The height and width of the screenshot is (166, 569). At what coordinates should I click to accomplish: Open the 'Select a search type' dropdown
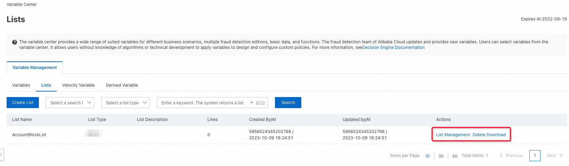(x=70, y=103)
